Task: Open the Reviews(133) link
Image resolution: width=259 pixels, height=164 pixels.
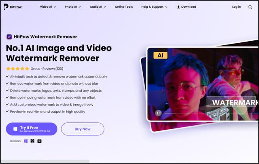Action: 53,69
